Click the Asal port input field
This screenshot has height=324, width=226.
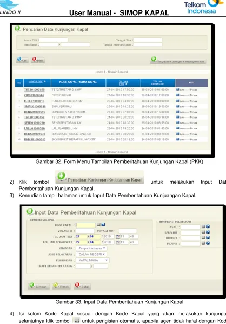pyautogui.click(x=190, y=227)
